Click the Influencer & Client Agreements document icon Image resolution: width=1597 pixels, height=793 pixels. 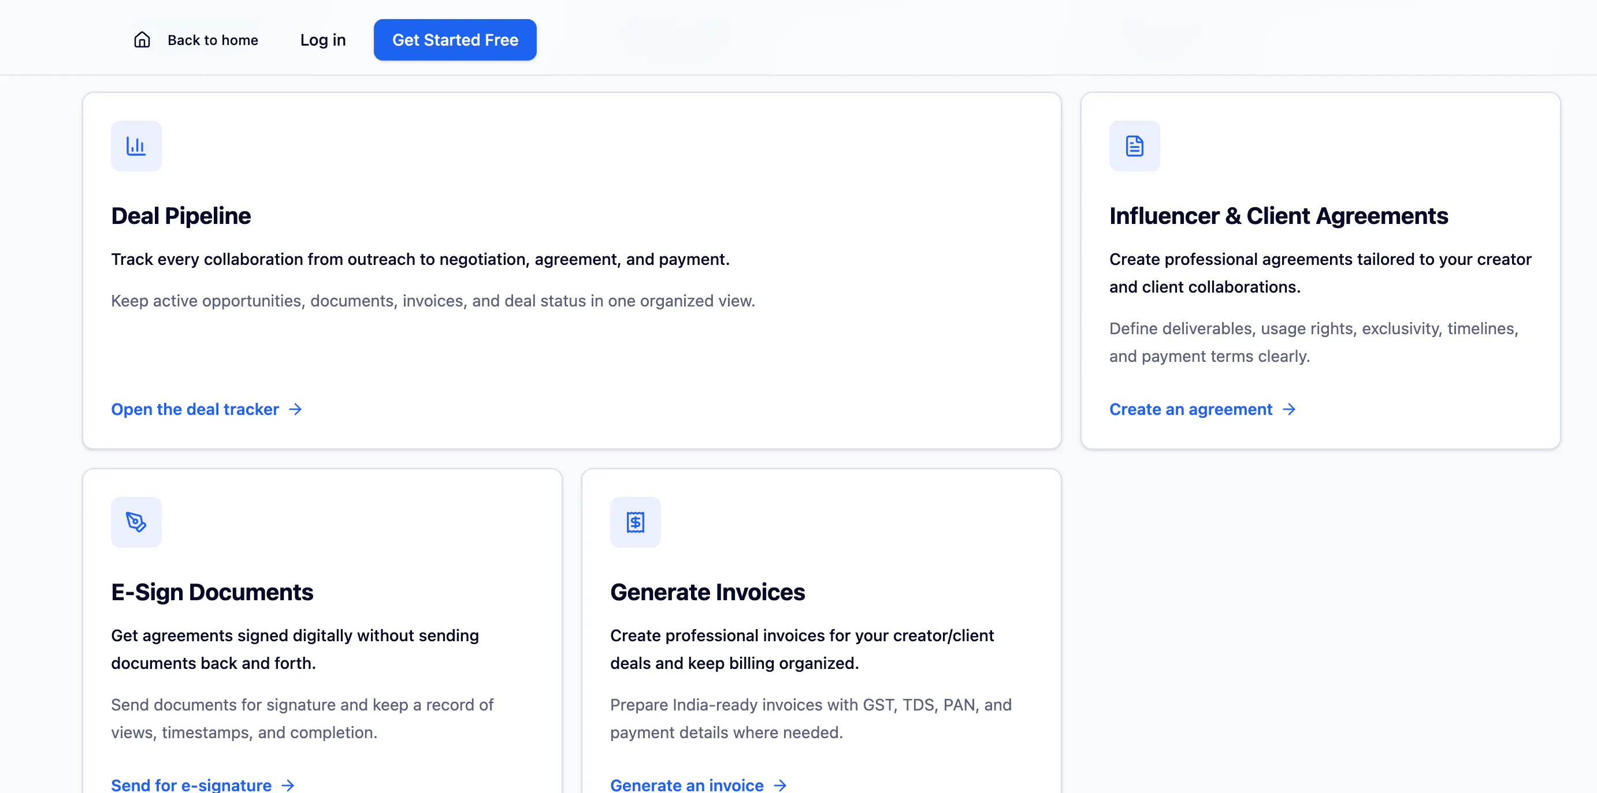pyautogui.click(x=1134, y=146)
